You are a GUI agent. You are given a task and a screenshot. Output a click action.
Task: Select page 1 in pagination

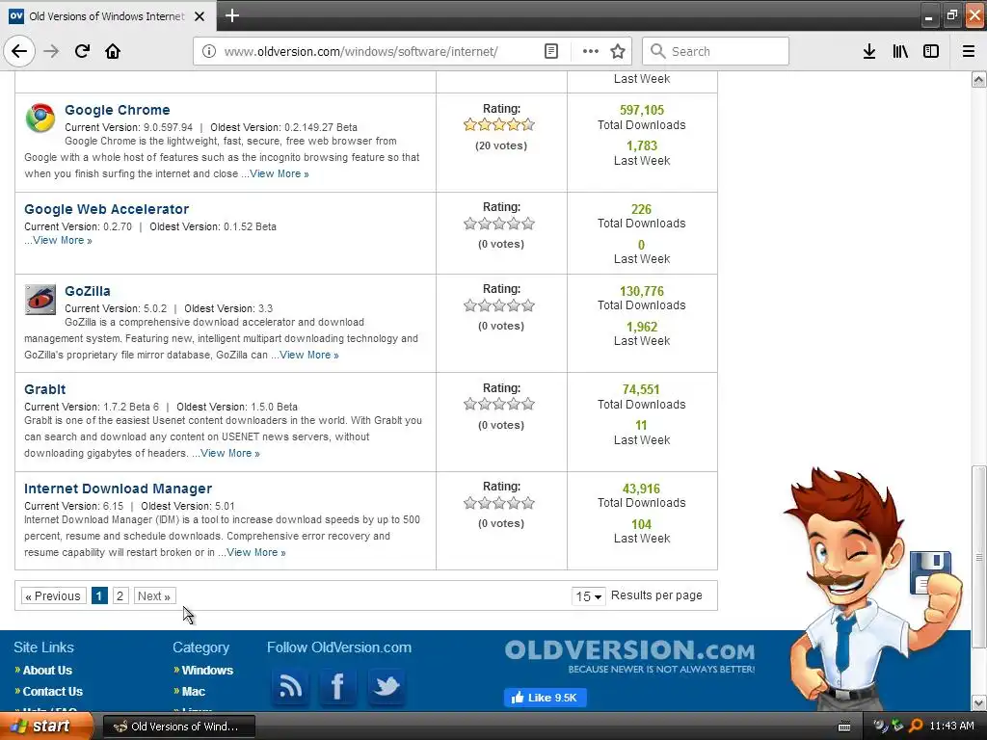pyautogui.click(x=99, y=595)
